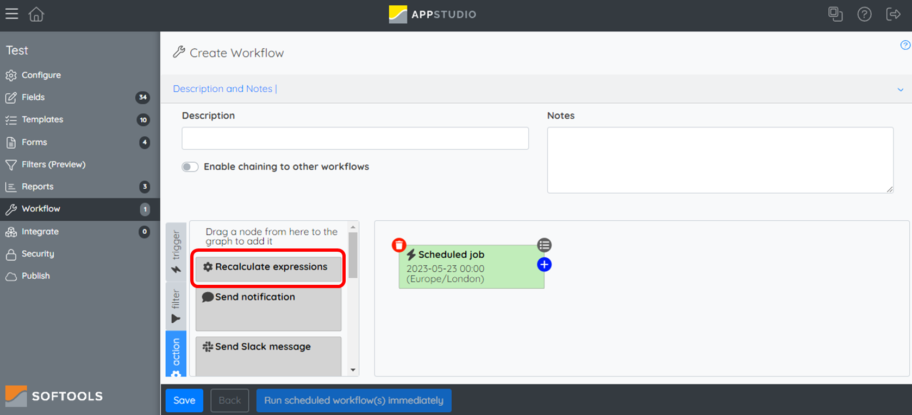912x415 pixels.
Task: Click the Save button
Action: [184, 401]
